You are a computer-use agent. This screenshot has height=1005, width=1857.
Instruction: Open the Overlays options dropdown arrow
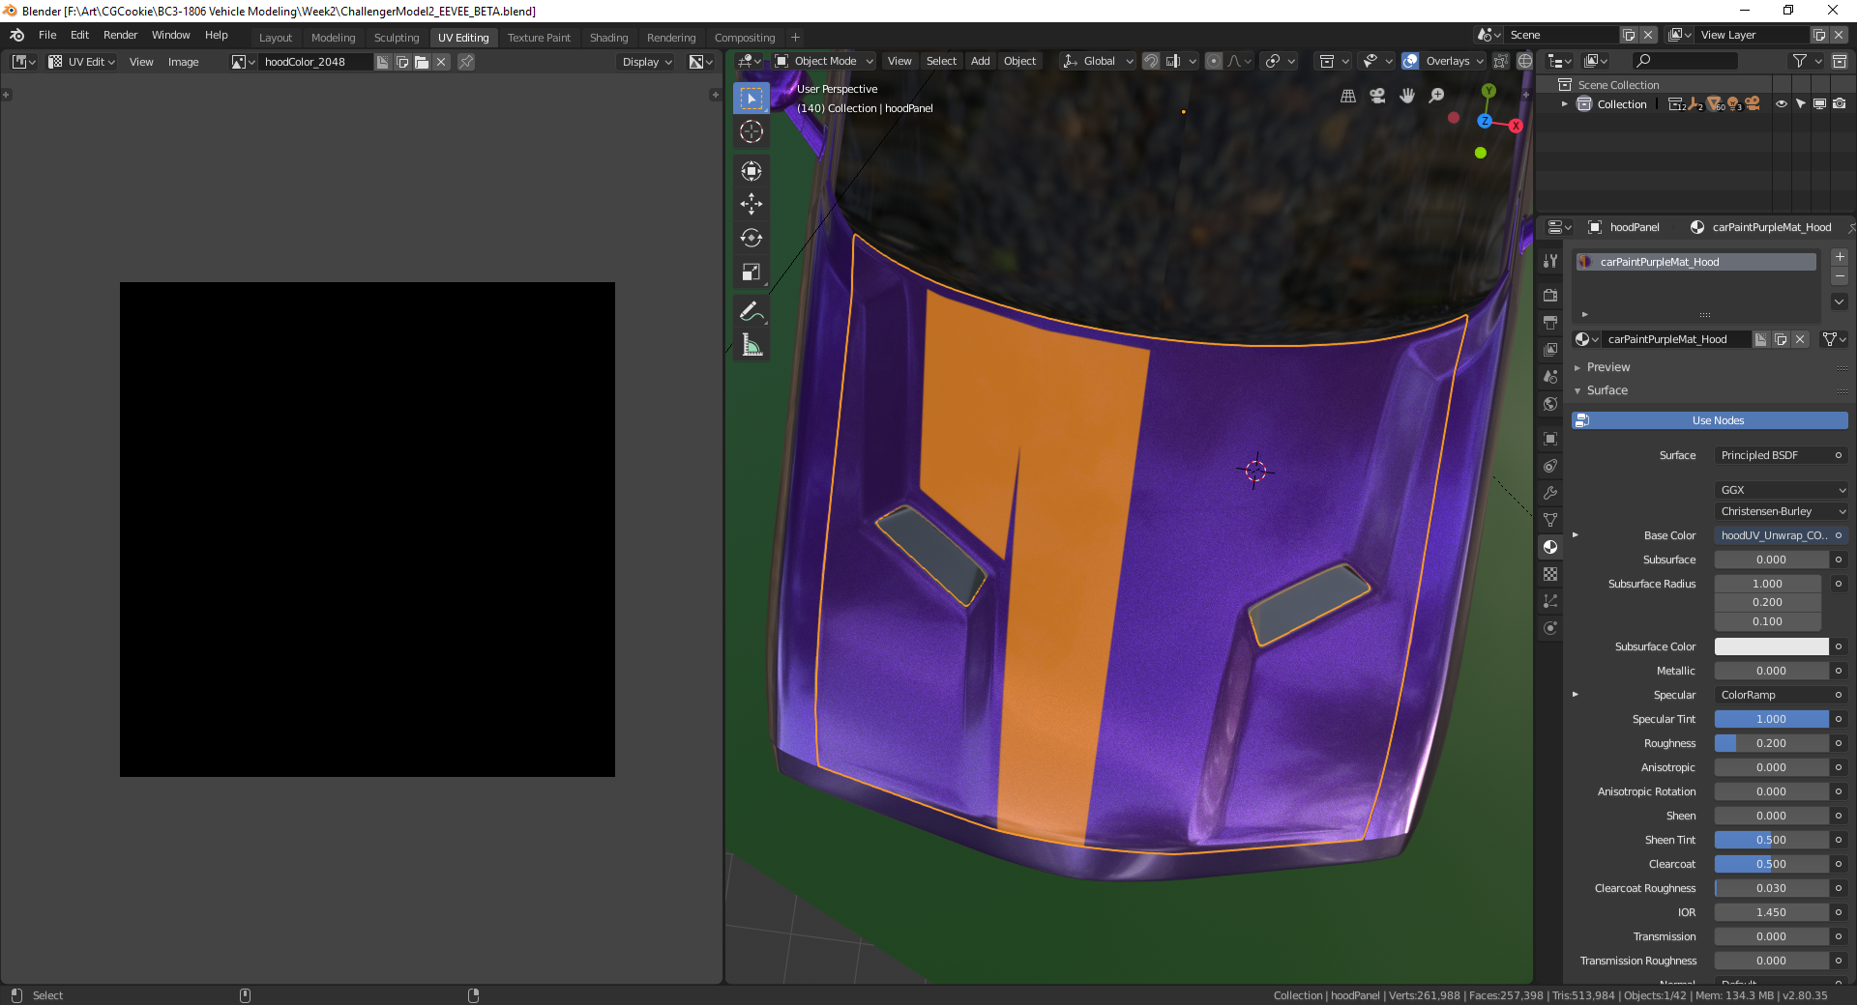coord(1480,61)
